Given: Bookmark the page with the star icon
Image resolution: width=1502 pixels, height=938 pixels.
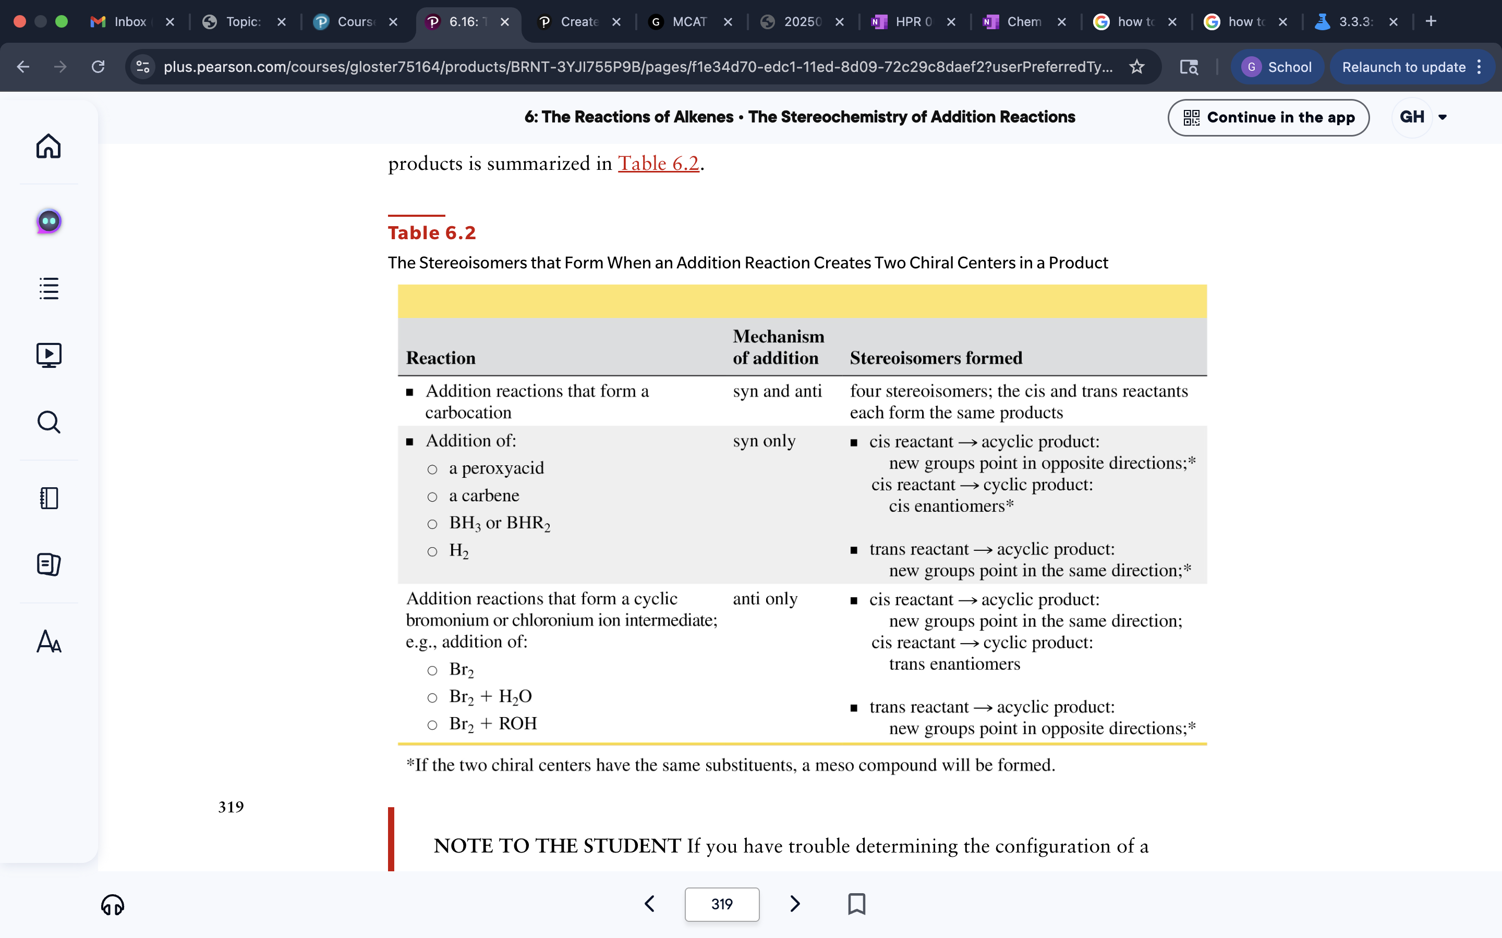Looking at the screenshot, I should (1137, 66).
